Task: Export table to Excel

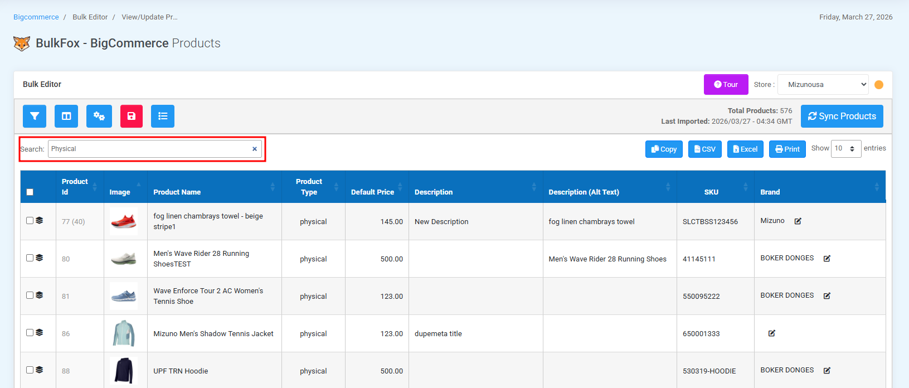Action: (x=745, y=149)
